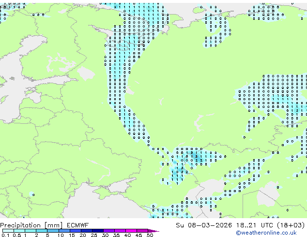Select the medium blue 10 mm legend swatch

pos(64,231)
